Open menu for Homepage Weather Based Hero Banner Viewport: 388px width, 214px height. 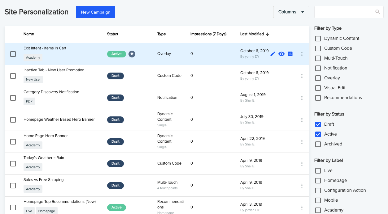(x=302, y=120)
